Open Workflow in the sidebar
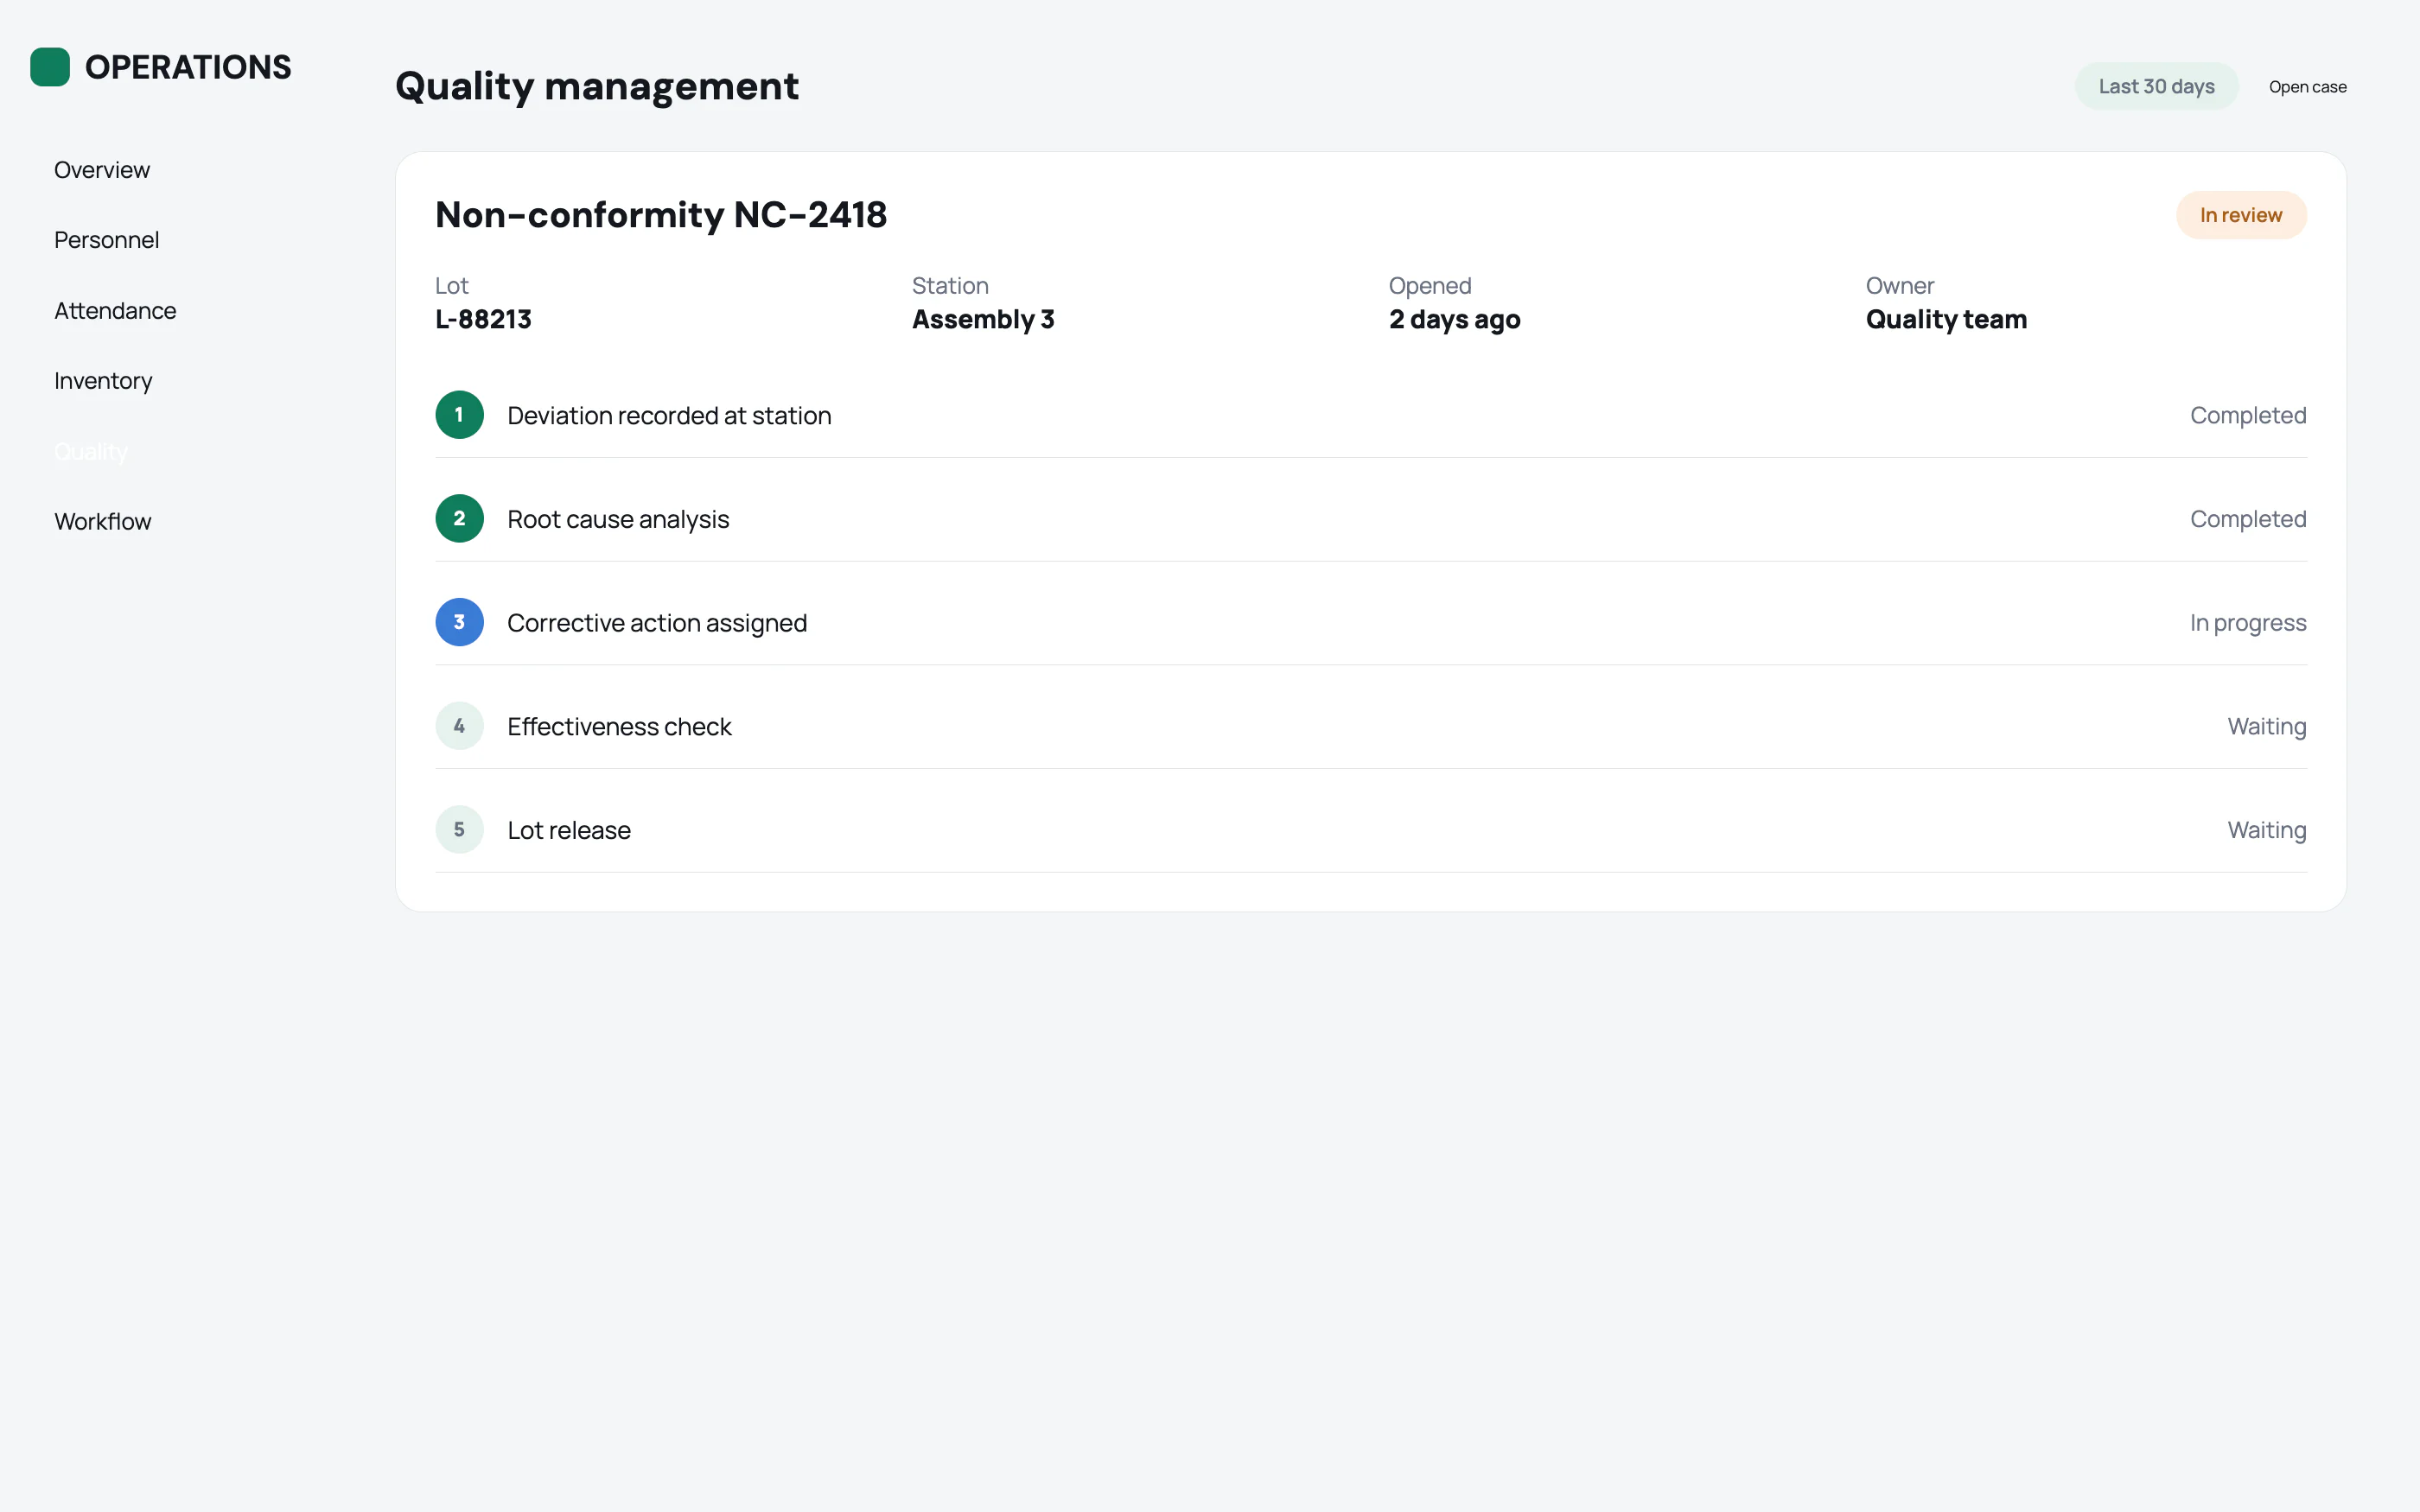This screenshot has width=2420, height=1512. pyautogui.click(x=103, y=522)
